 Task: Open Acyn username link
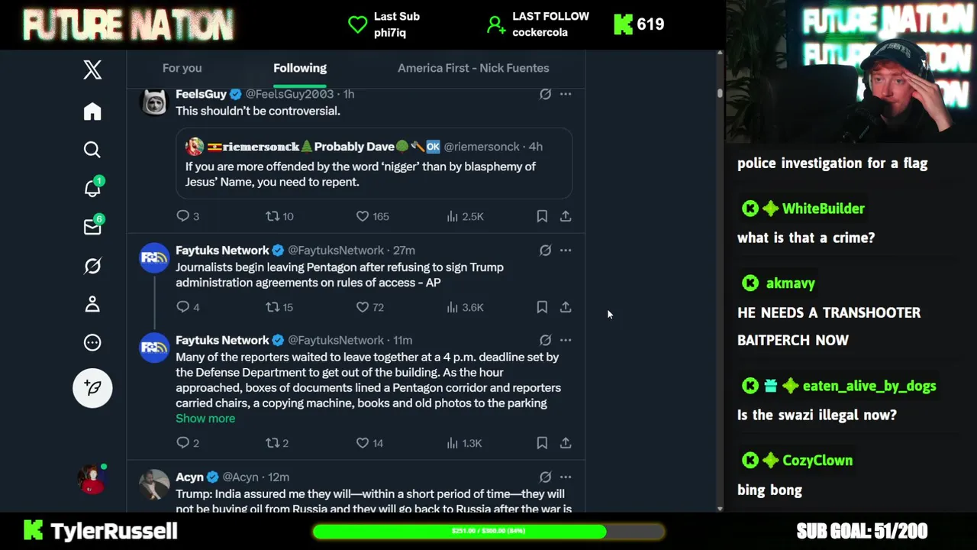coord(189,477)
